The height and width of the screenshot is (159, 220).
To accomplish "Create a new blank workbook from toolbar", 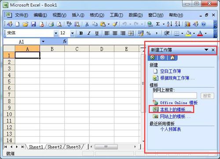I will pos(18,24).
